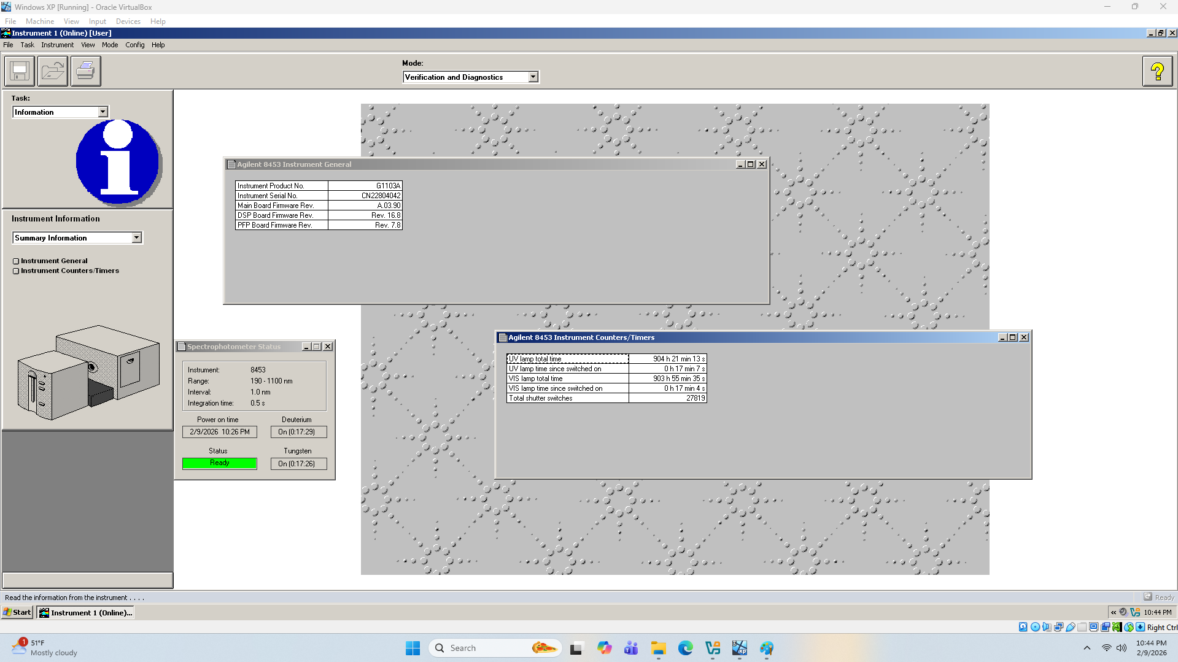Click the Instrument Serial No. value CN22804042

point(381,196)
